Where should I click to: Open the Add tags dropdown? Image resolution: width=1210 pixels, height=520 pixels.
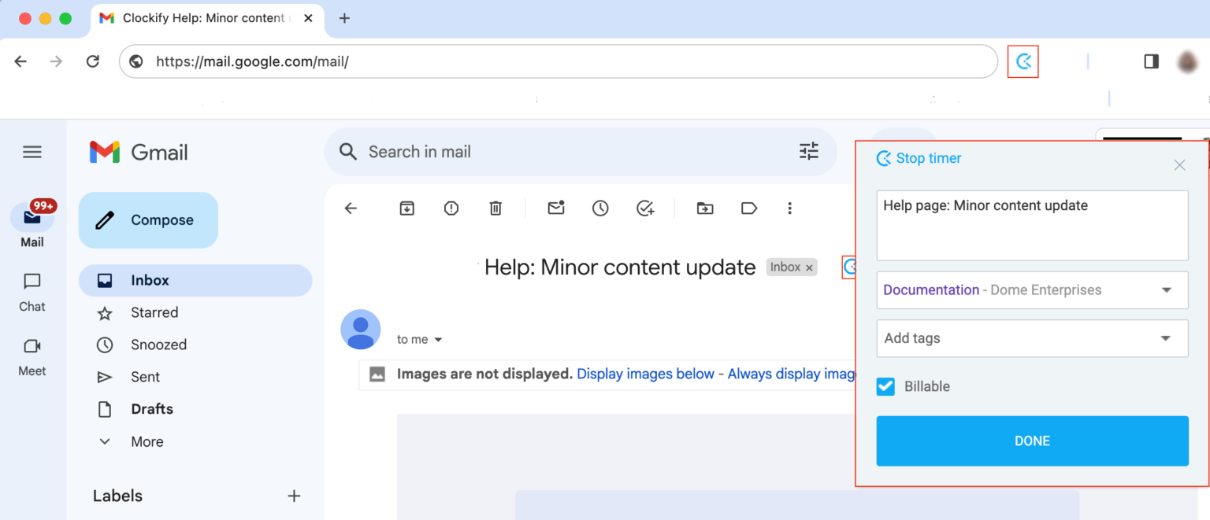pos(1032,338)
